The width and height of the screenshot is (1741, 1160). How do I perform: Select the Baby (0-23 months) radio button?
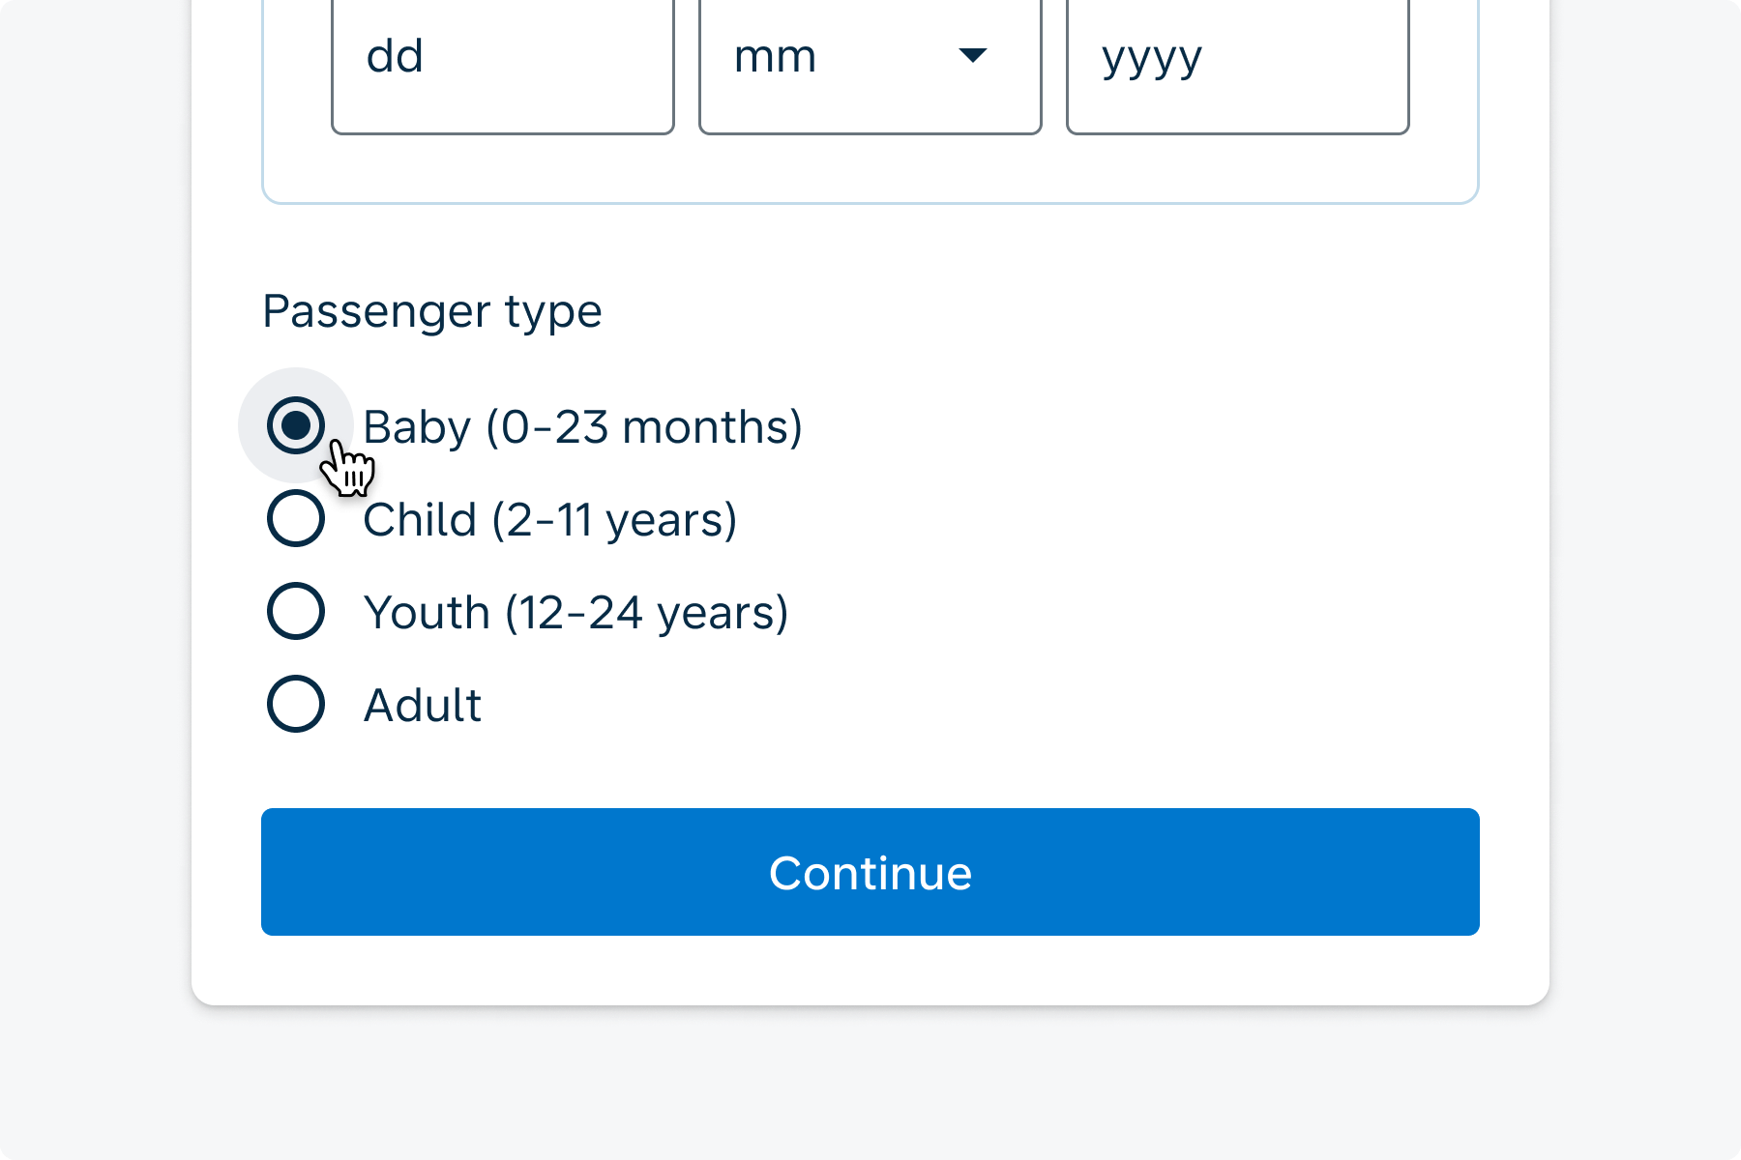tap(296, 425)
